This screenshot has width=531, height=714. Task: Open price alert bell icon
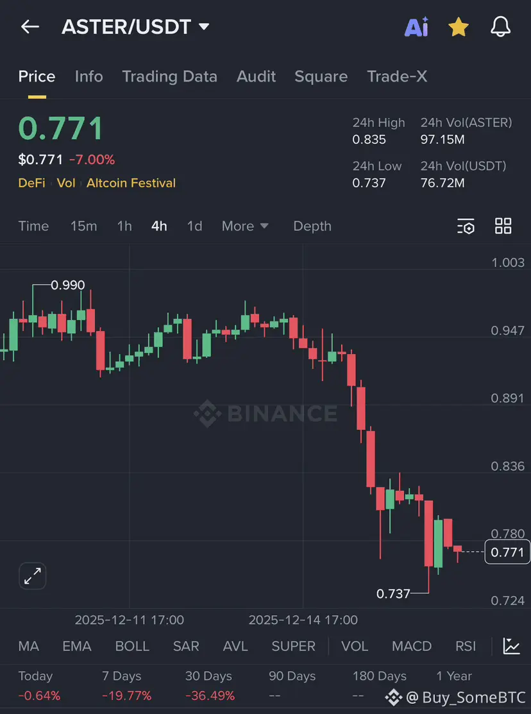point(500,27)
